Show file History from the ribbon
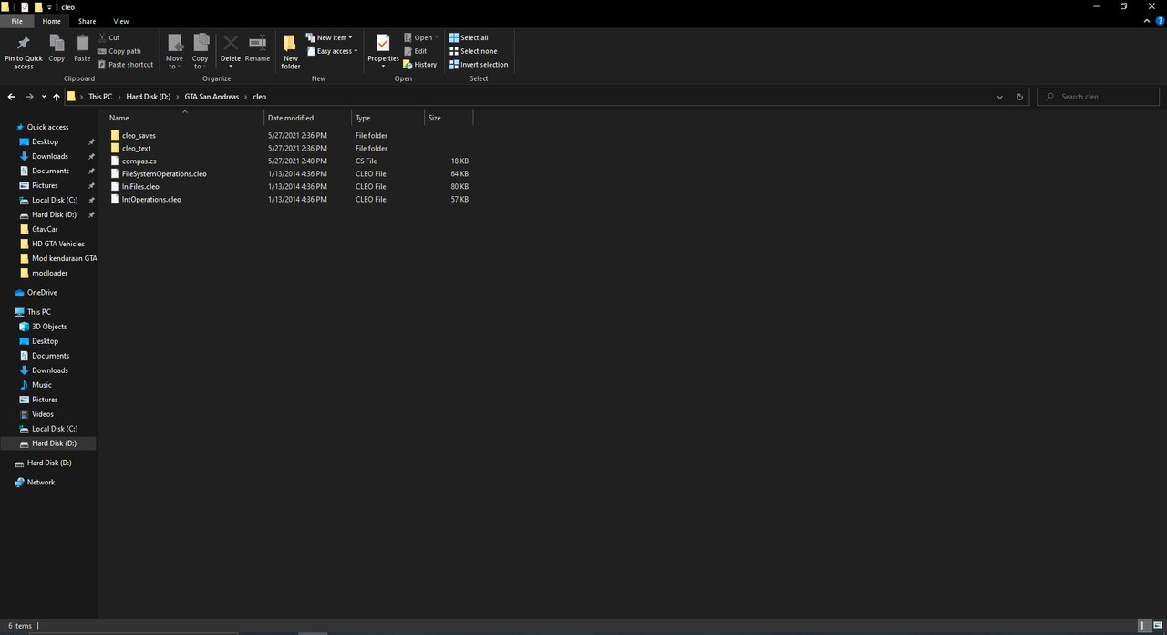 pyautogui.click(x=420, y=65)
